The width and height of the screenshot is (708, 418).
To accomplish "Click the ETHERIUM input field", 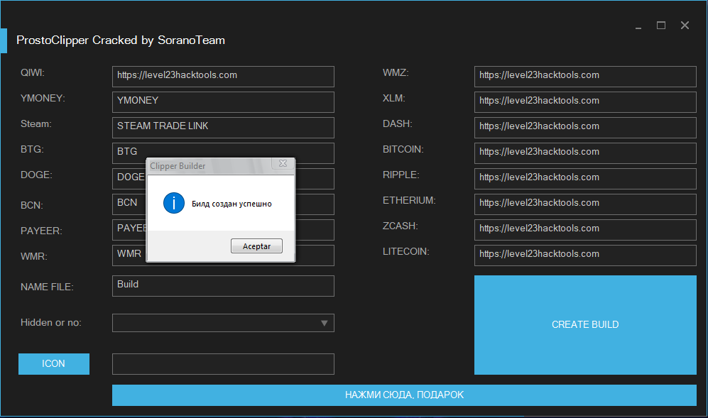I will pos(585,204).
